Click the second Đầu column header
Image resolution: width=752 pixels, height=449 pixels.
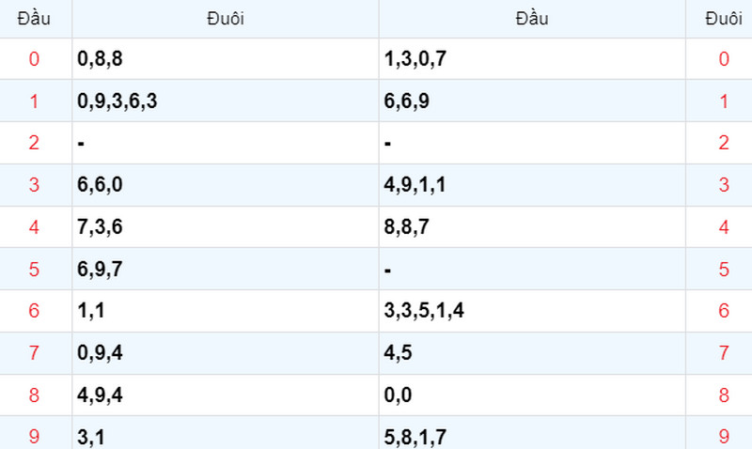(x=532, y=19)
